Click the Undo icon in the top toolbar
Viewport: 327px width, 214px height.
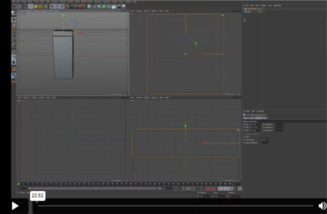pyautogui.click(x=13, y=6)
